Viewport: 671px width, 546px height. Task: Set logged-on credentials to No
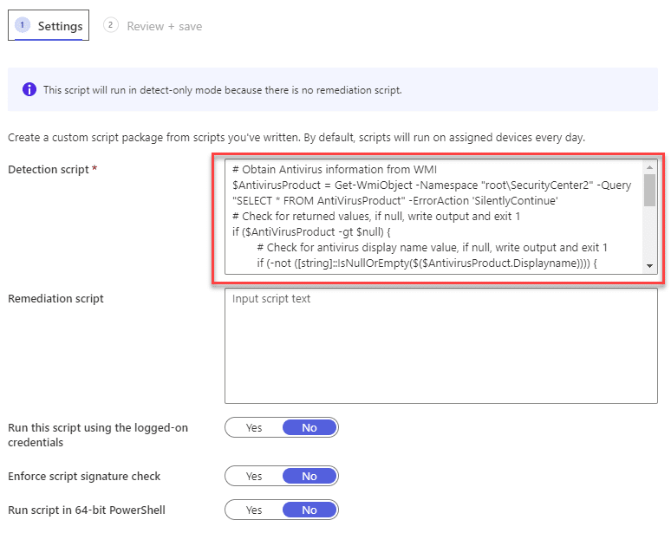(x=309, y=428)
